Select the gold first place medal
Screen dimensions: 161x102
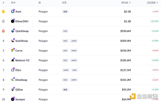pyautogui.click(x=3, y=11)
